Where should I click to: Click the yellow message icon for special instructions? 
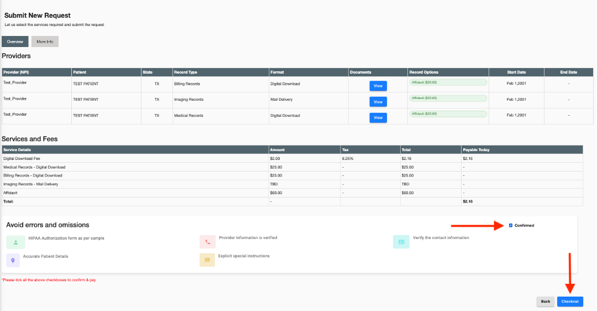click(207, 260)
